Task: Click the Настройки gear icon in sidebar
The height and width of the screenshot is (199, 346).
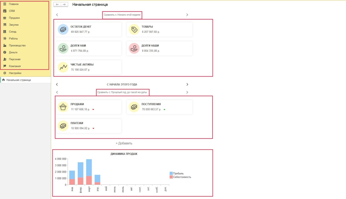Action: point(5,73)
